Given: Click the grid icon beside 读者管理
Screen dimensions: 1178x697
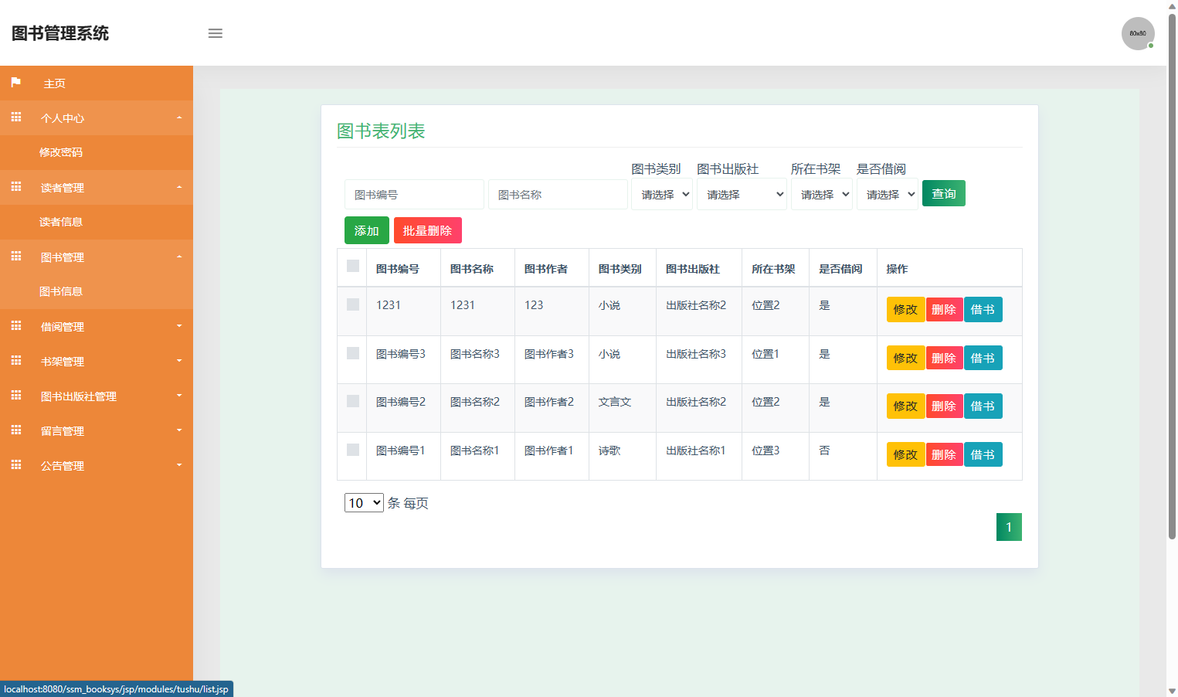Looking at the screenshot, I should coord(15,187).
